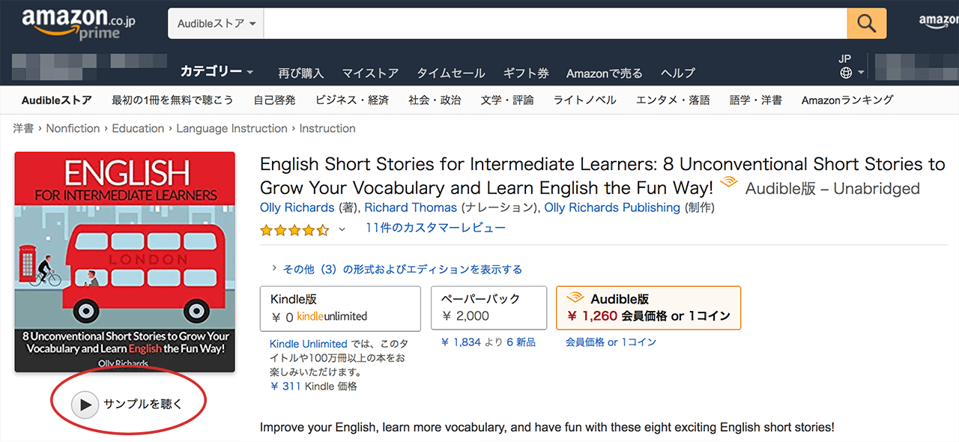Image resolution: width=959 pixels, height=442 pixels.
Task: Open the Audibleストア search category dropdown
Action: click(217, 24)
